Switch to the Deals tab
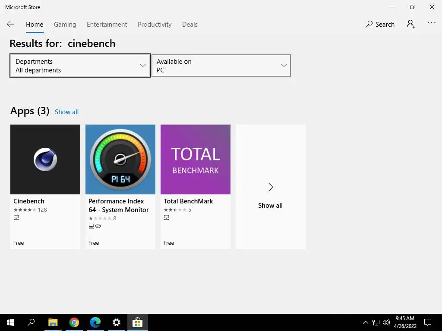The height and width of the screenshot is (331, 442). pyautogui.click(x=190, y=25)
